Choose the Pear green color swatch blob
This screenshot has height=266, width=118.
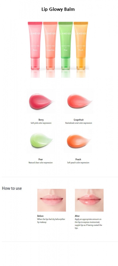pos(41,140)
